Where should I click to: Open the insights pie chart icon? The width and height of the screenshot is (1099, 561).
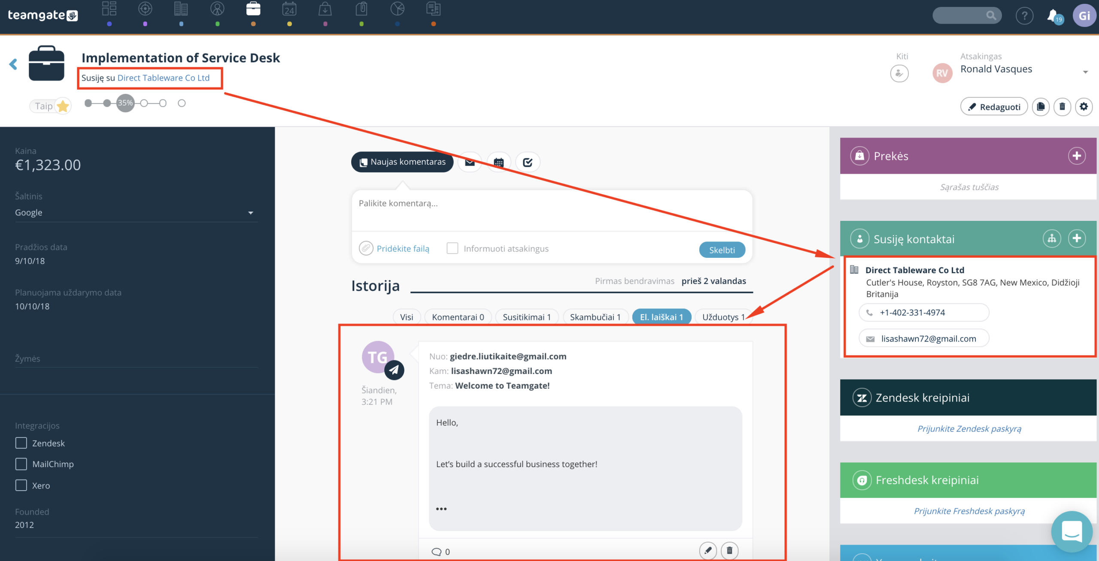click(398, 9)
